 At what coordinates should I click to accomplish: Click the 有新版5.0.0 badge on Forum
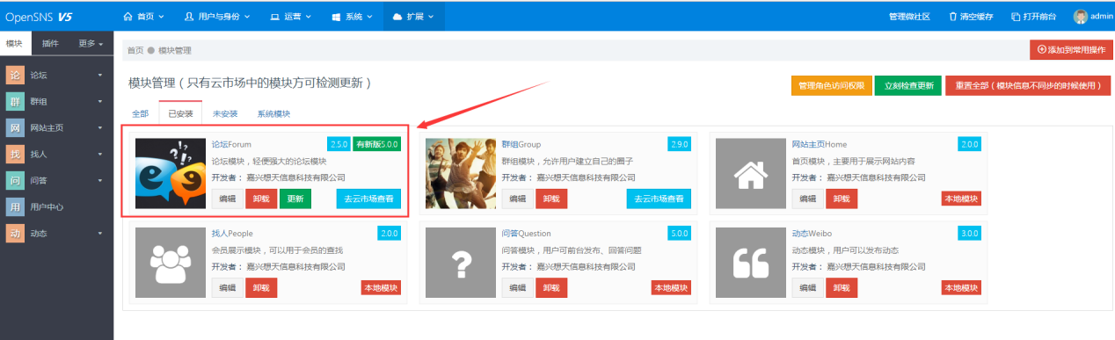tap(377, 144)
